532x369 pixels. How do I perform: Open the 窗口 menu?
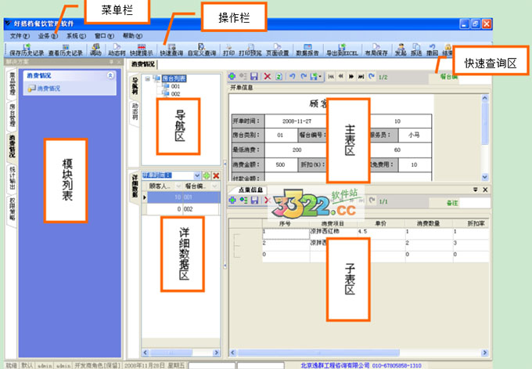point(104,36)
